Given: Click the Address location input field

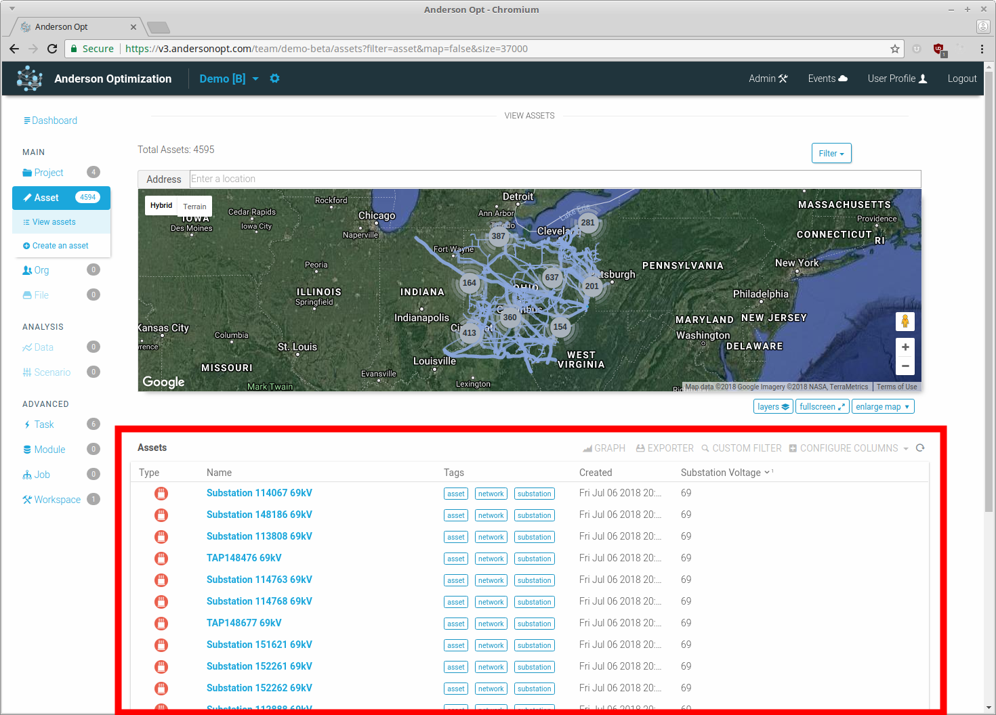Looking at the screenshot, I should [x=554, y=179].
